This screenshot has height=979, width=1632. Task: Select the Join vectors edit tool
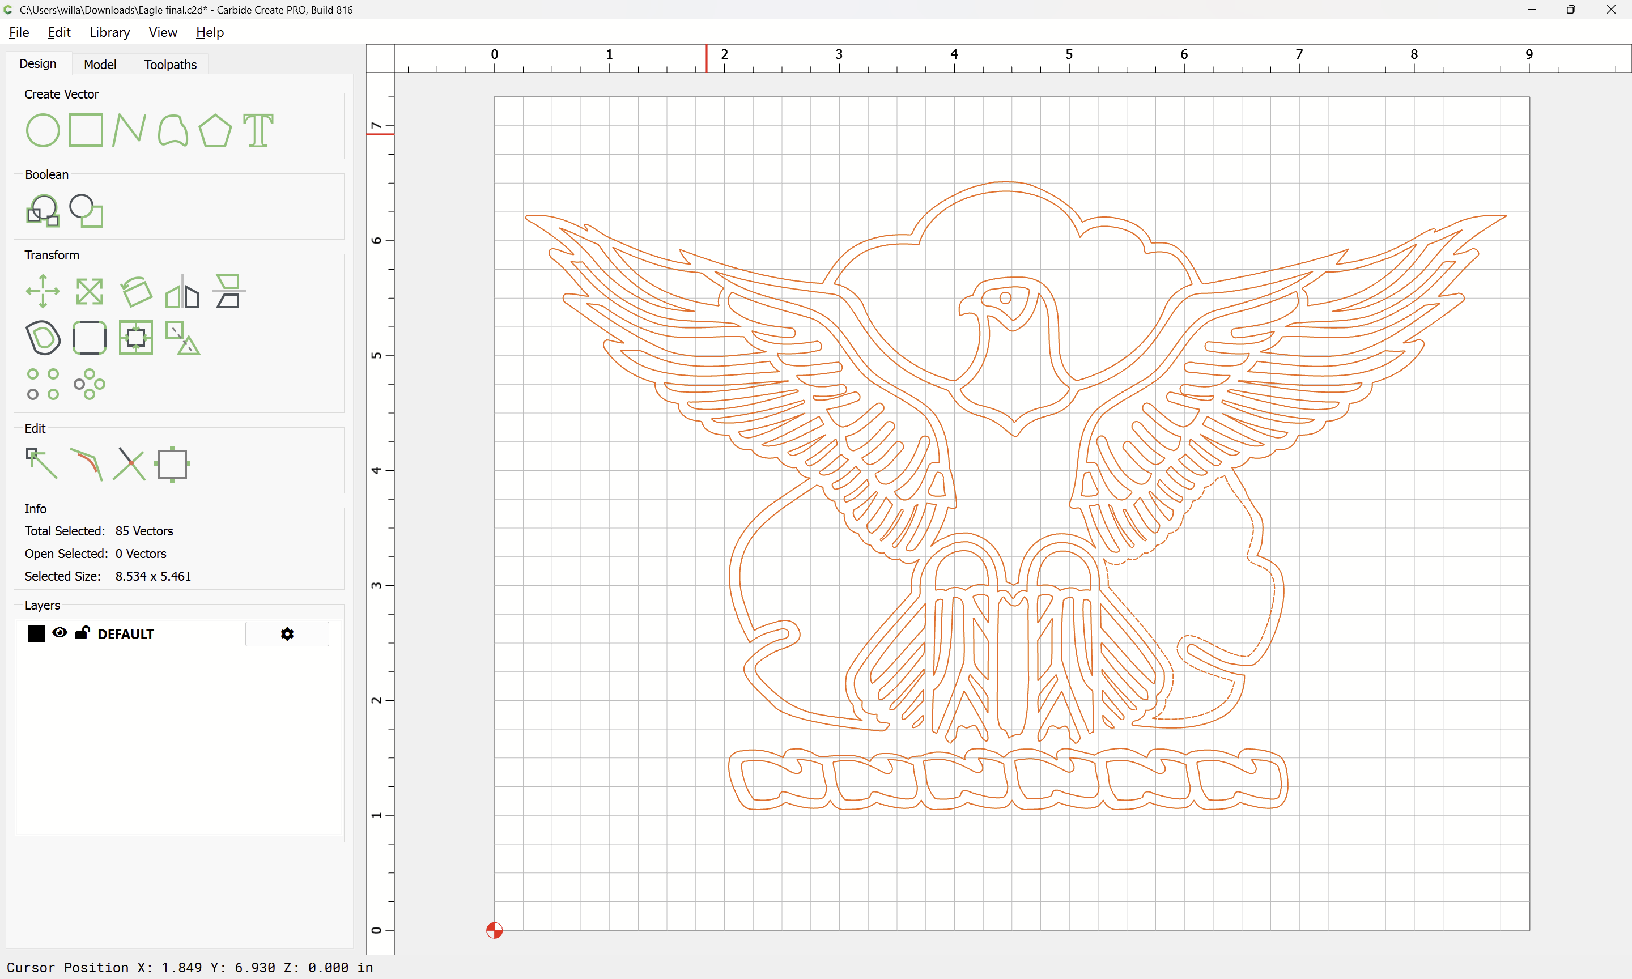tap(86, 464)
